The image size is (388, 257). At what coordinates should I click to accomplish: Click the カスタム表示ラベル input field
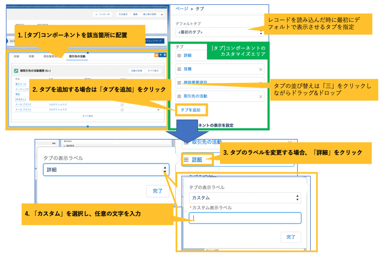pyautogui.click(x=245, y=218)
